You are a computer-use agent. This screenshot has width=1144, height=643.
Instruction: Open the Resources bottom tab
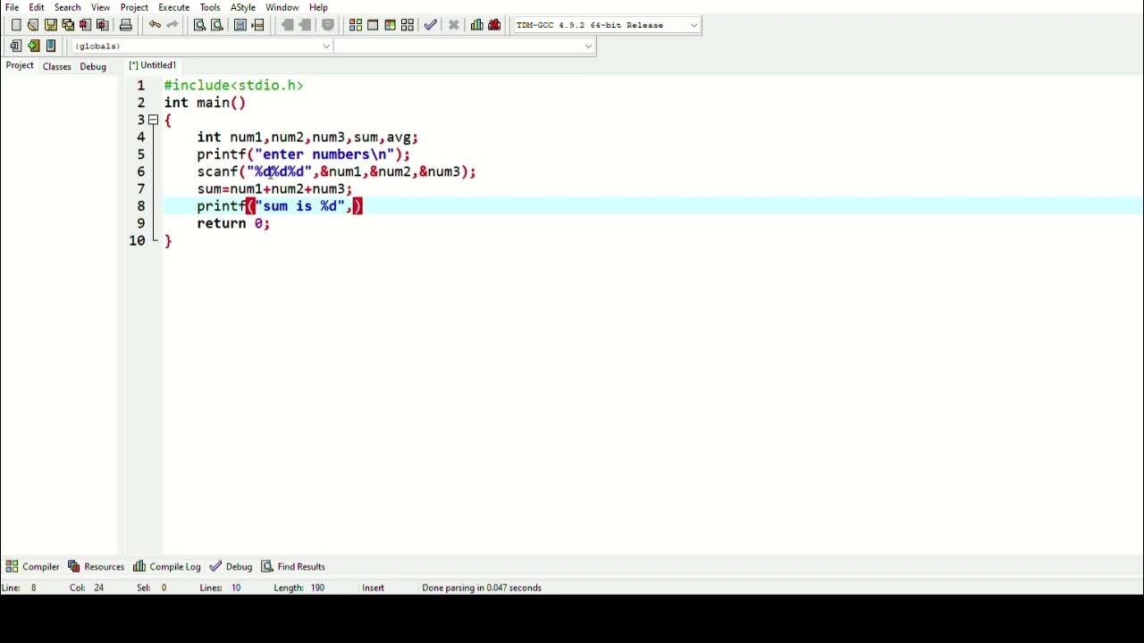[x=96, y=566]
